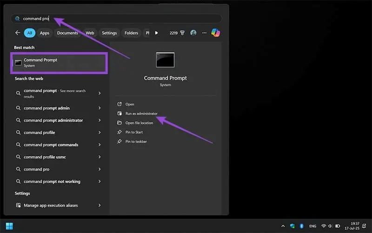Click the large Command Prompt preview icon
Viewport: 372px width, 233px height.
[165, 60]
